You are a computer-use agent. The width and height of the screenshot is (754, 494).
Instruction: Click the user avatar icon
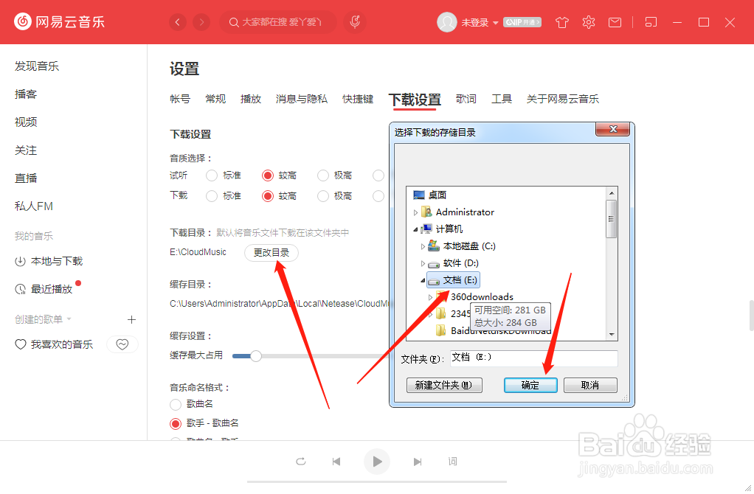click(447, 22)
